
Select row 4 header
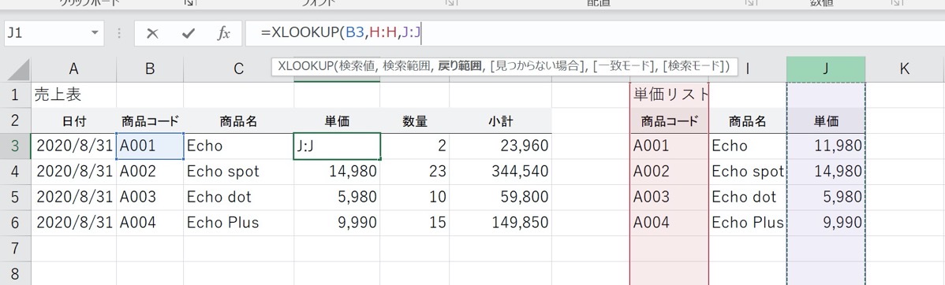[16, 172]
